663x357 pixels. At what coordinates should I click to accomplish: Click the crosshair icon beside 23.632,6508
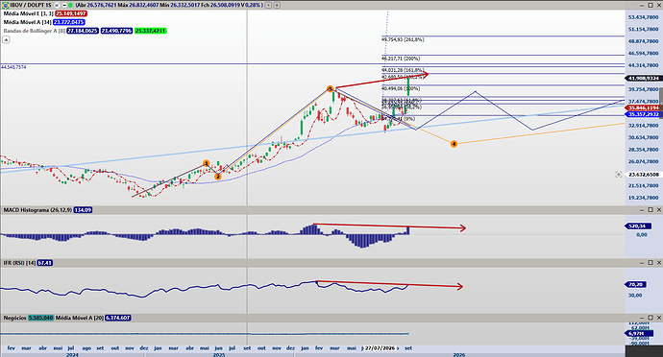(619, 174)
